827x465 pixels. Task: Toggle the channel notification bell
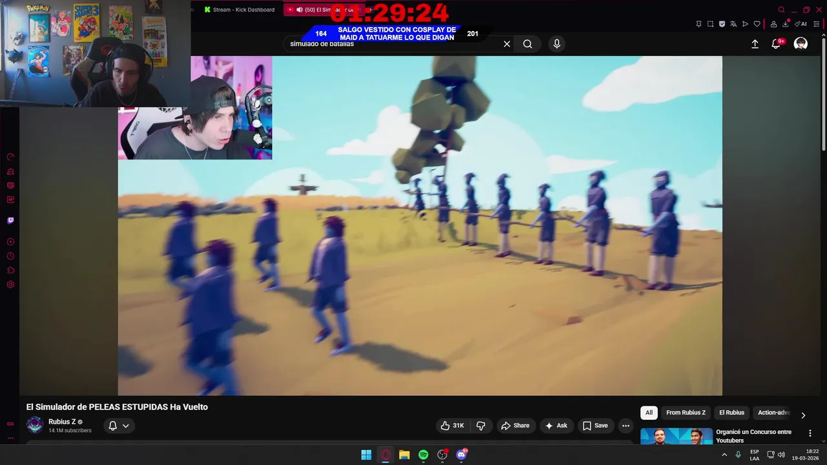point(112,426)
